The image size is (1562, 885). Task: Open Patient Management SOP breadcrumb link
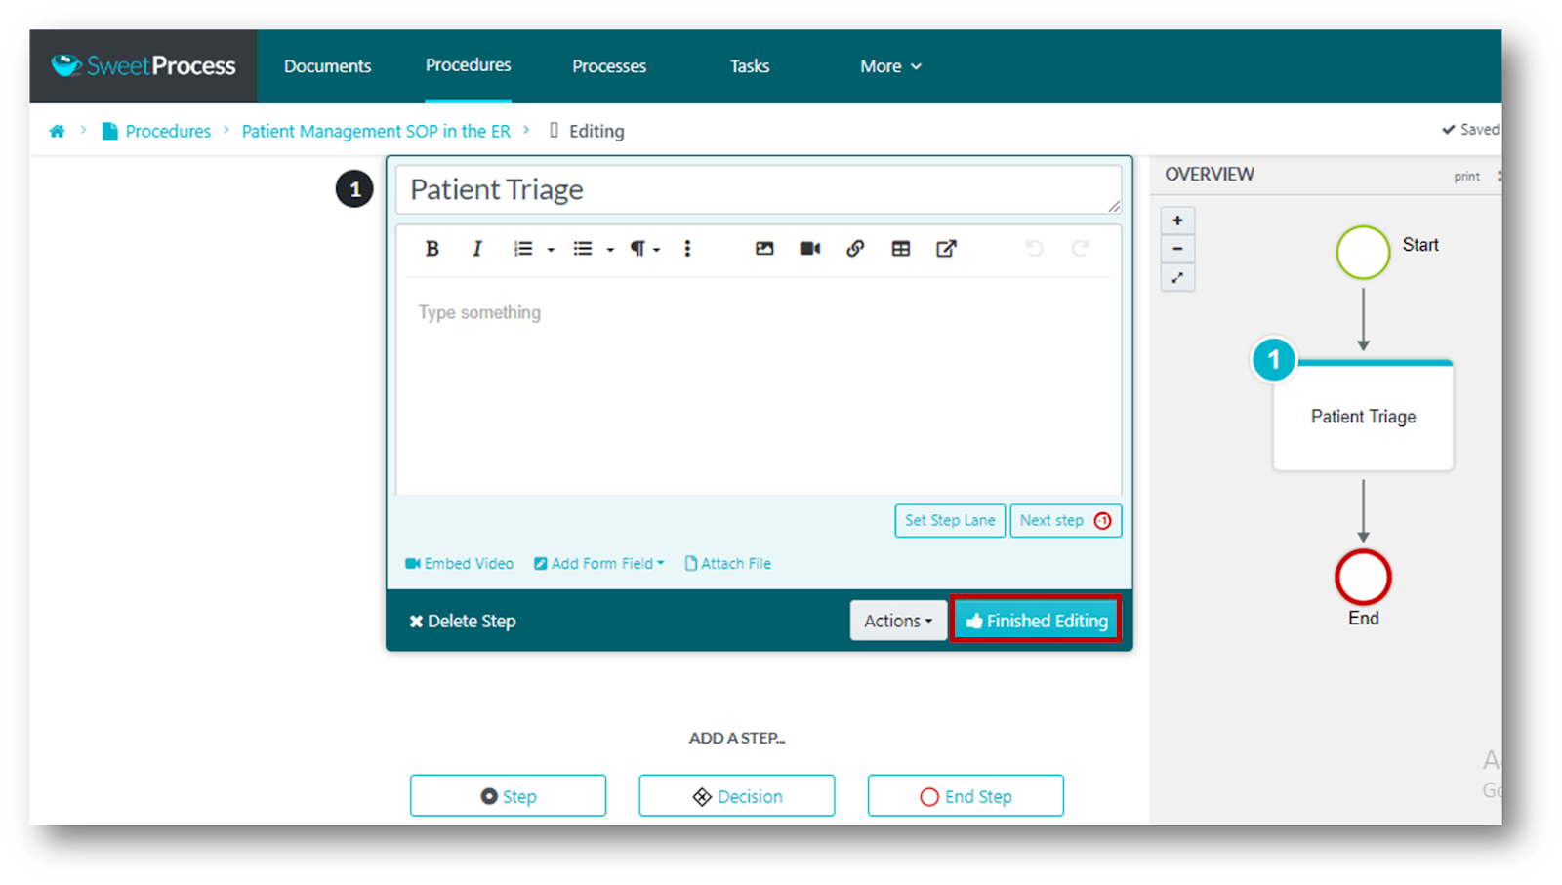click(x=376, y=131)
